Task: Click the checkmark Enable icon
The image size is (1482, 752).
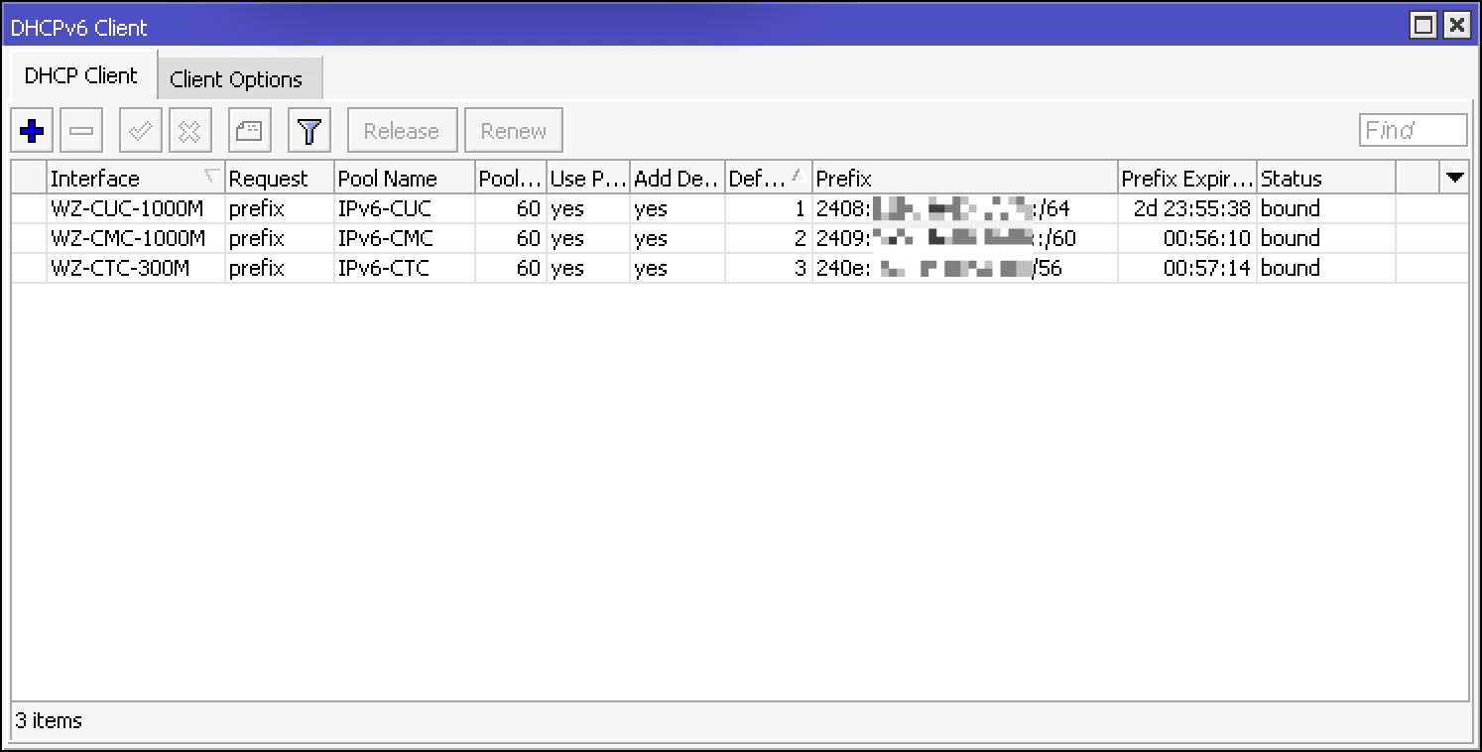Action: pos(141,130)
